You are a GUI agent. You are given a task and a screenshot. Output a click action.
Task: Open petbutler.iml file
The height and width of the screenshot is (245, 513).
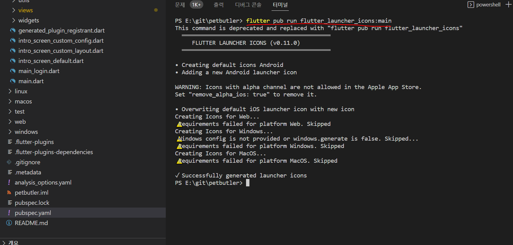pyautogui.click(x=32, y=192)
